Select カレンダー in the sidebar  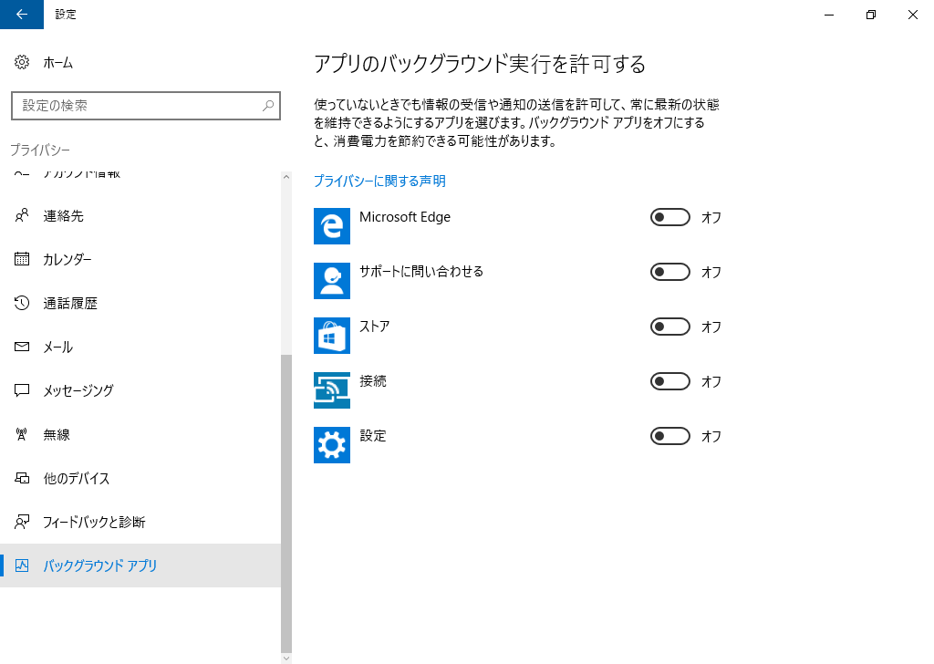pos(67,260)
